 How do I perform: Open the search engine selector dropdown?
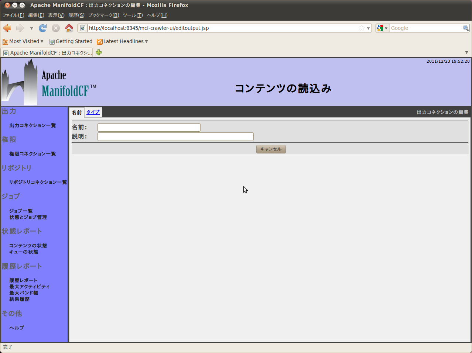point(382,28)
